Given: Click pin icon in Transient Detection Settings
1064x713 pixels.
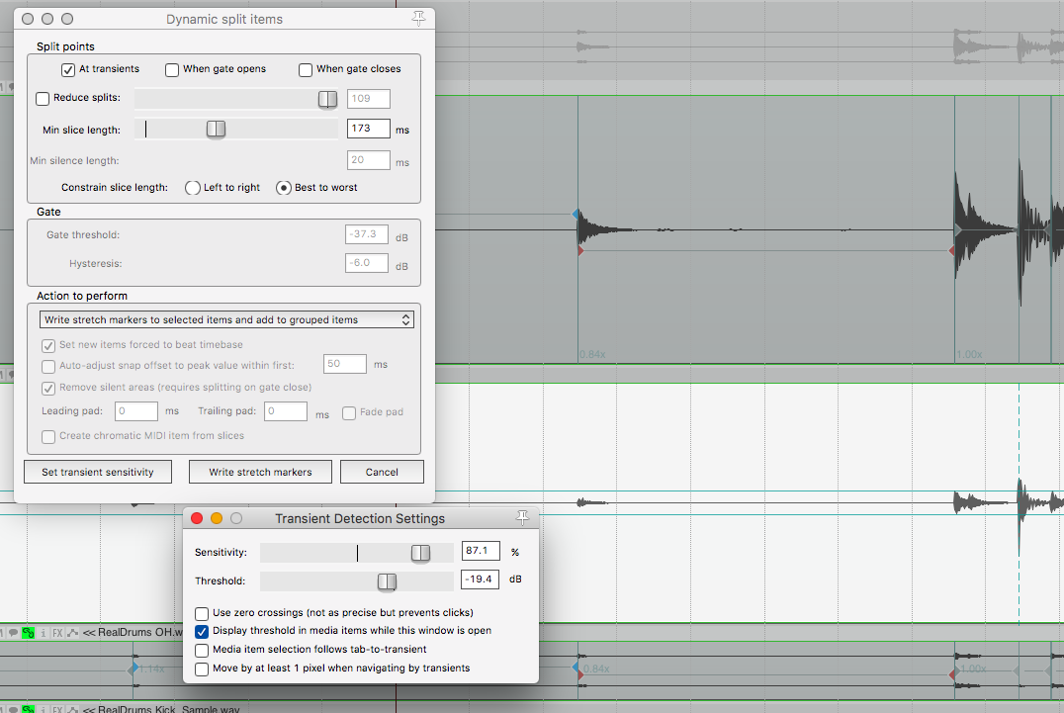Looking at the screenshot, I should 523,518.
